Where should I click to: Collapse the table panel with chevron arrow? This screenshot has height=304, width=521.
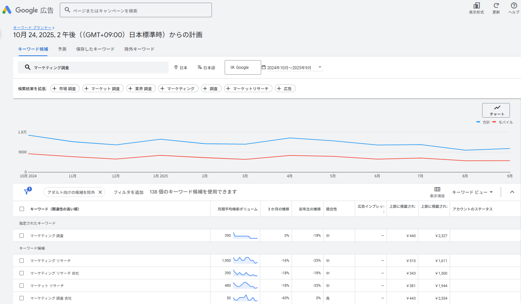[512, 192]
